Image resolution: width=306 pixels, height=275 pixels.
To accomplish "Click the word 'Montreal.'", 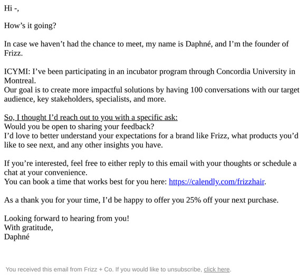I will coord(20,81).
